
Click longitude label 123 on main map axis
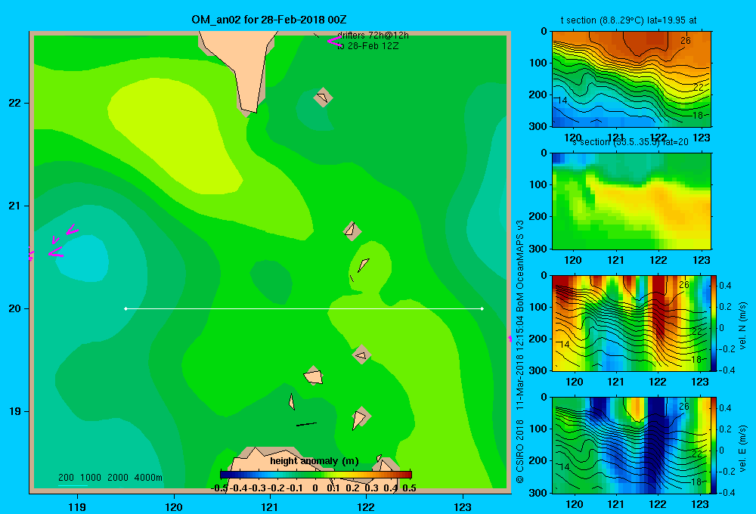(463, 506)
